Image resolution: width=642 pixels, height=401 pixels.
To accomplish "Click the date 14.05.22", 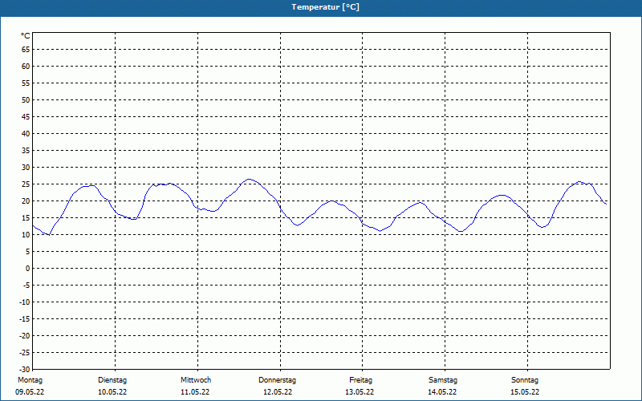I will (442, 392).
